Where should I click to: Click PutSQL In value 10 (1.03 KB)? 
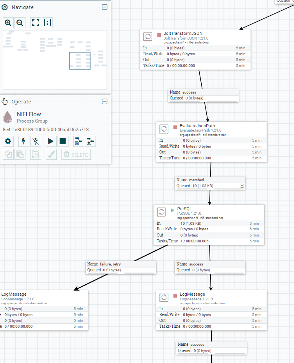[191, 224]
